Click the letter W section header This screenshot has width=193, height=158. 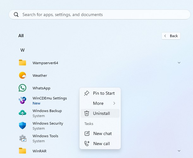[x=22, y=50]
